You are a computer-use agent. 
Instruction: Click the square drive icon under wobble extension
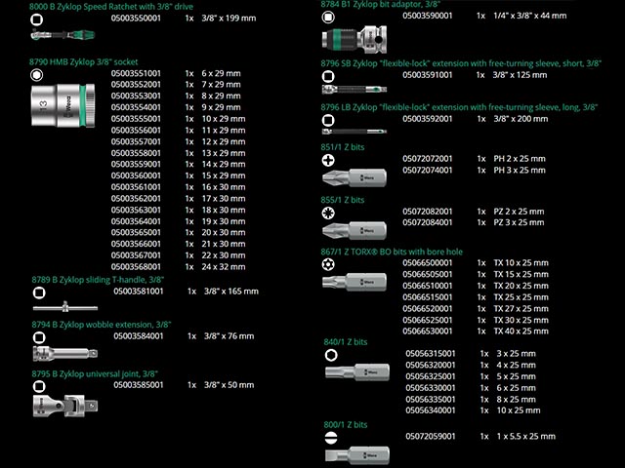39,337
